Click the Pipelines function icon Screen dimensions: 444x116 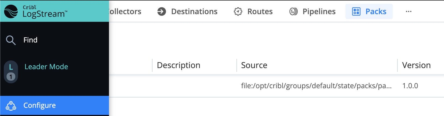coord(293,11)
